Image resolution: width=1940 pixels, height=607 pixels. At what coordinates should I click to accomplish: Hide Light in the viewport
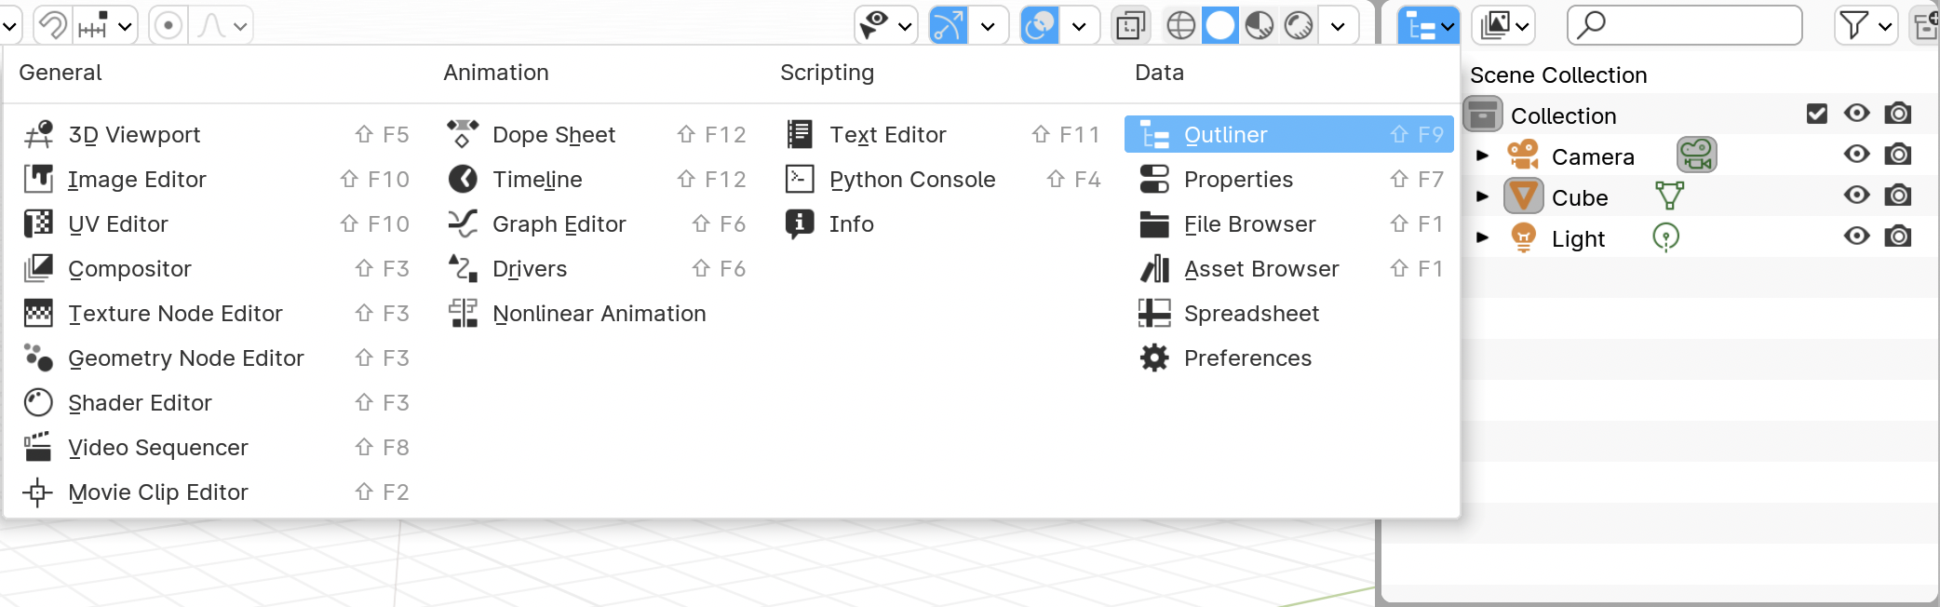(1857, 236)
